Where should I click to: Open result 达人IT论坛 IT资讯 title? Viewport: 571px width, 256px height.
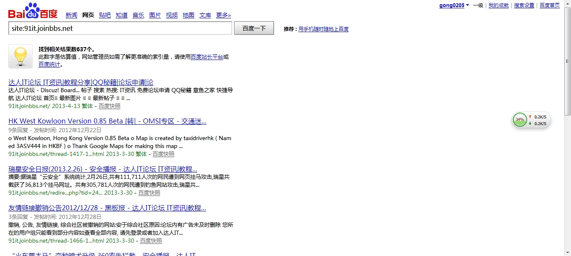(x=81, y=83)
